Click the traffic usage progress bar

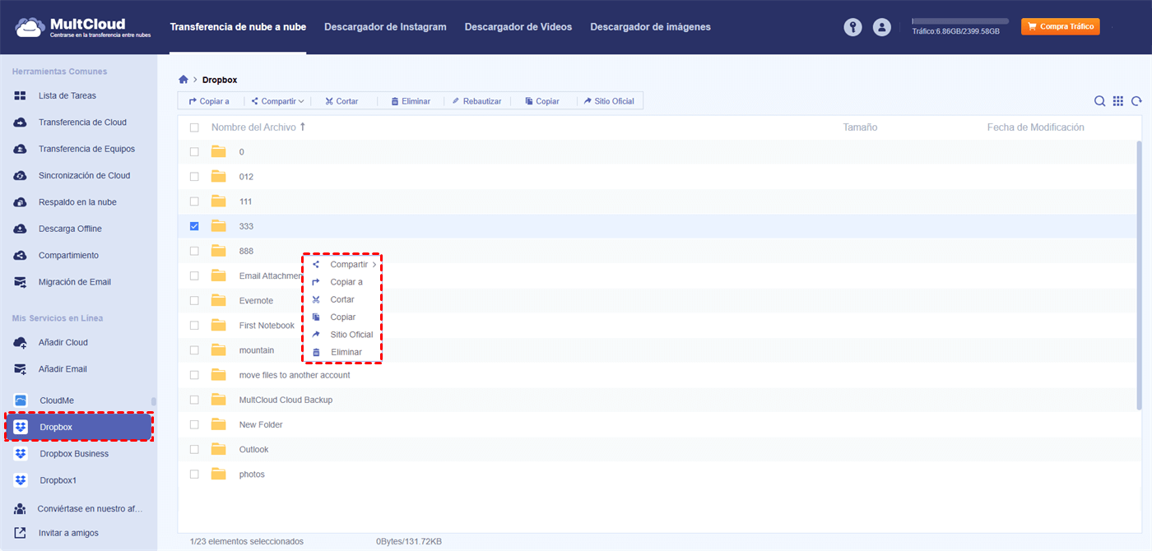coord(960,21)
